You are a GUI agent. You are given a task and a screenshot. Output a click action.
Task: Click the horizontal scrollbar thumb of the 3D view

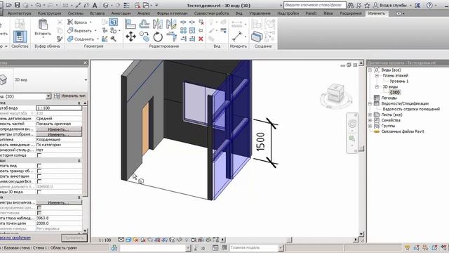point(289,240)
